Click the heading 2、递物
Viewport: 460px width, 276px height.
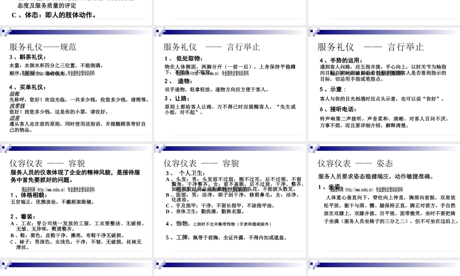pyautogui.click(x=178, y=81)
